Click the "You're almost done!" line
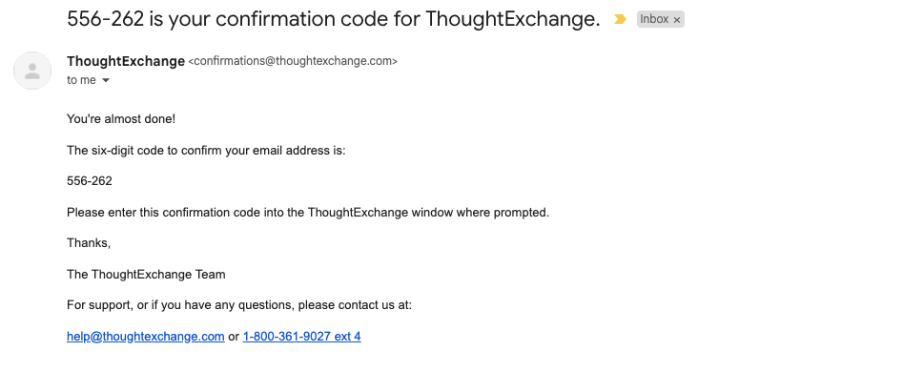The image size is (924, 372). pyautogui.click(x=121, y=119)
